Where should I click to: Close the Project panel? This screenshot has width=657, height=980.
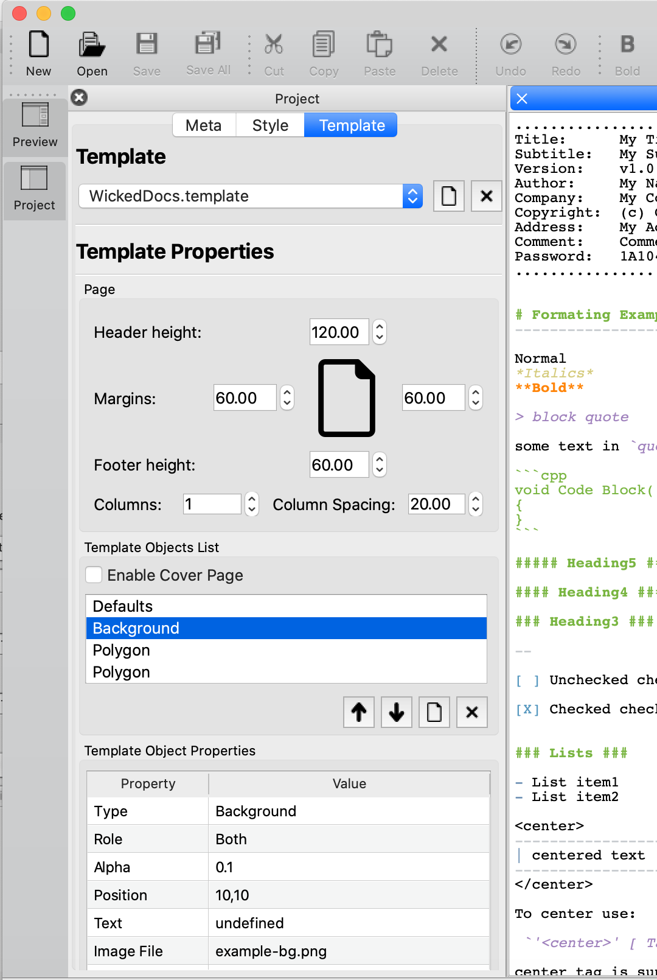pos(79,97)
